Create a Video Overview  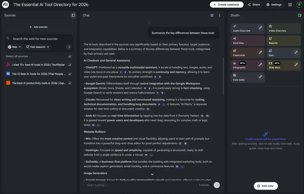[280, 28]
